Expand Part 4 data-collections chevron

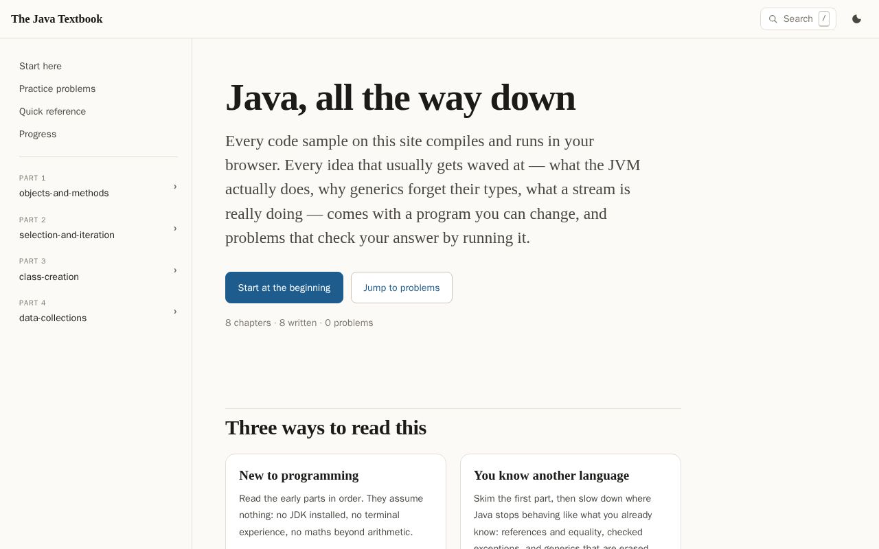click(175, 312)
